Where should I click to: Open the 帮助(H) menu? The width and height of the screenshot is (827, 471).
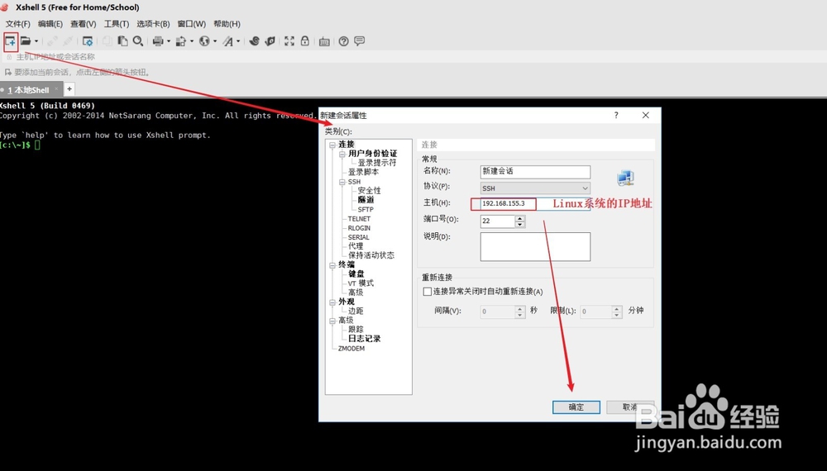(x=227, y=24)
